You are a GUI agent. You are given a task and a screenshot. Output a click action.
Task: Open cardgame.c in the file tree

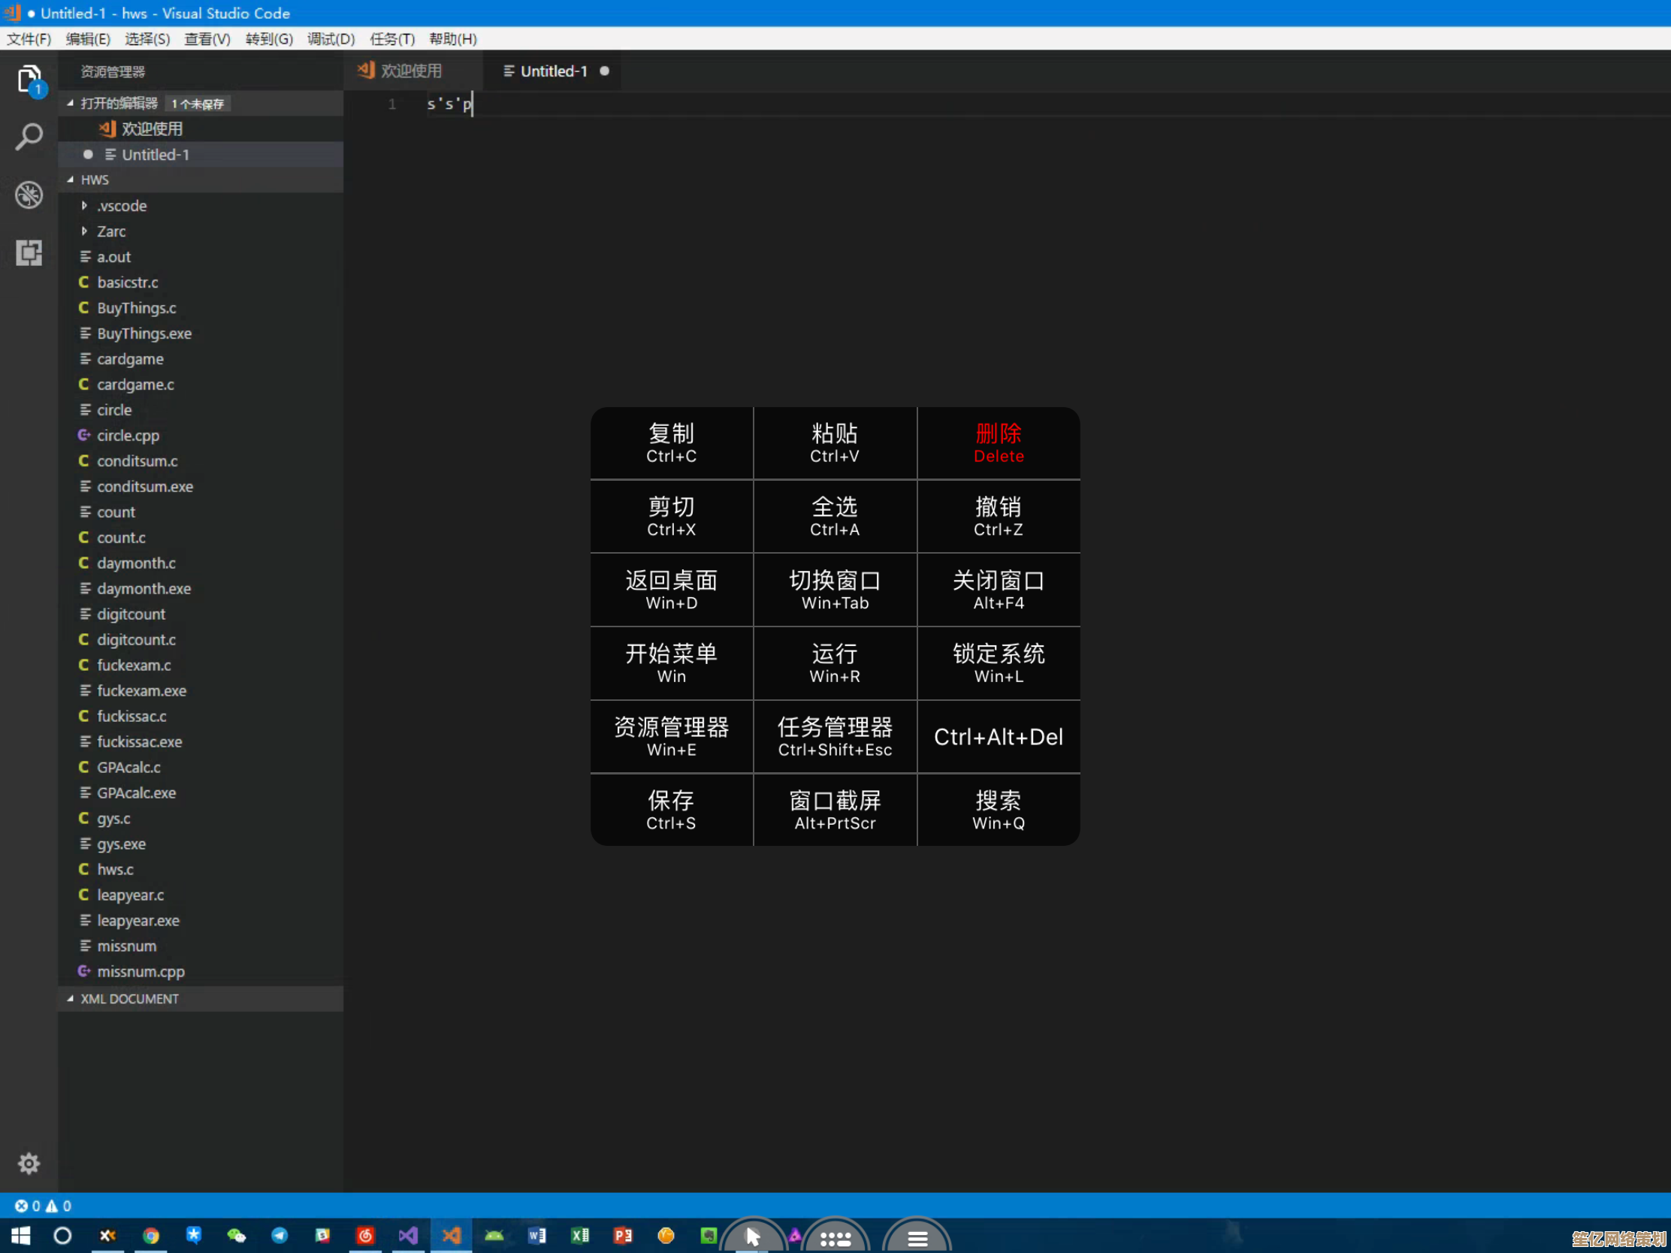click(135, 385)
